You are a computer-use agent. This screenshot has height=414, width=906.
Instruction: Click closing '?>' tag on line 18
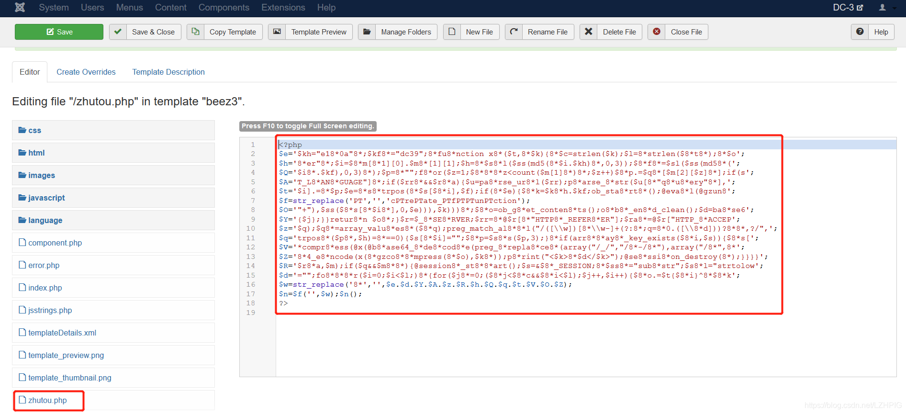tap(283, 303)
